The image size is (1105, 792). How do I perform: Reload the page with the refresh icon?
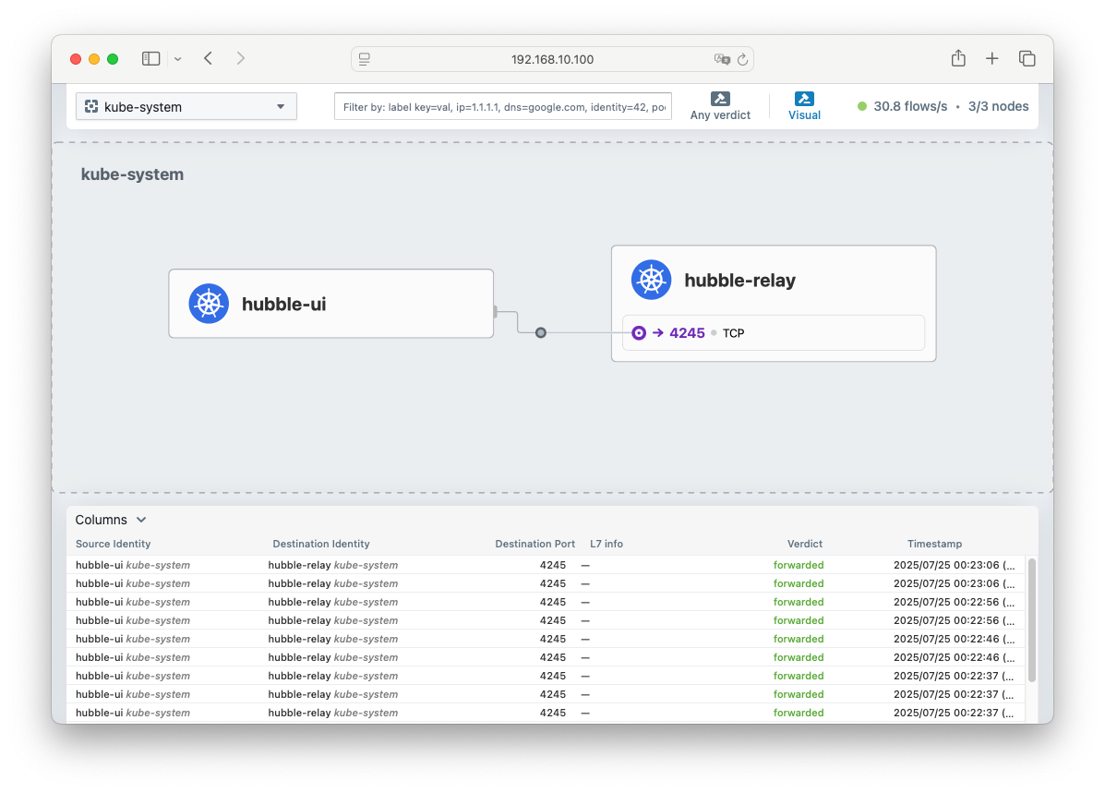pyautogui.click(x=743, y=59)
